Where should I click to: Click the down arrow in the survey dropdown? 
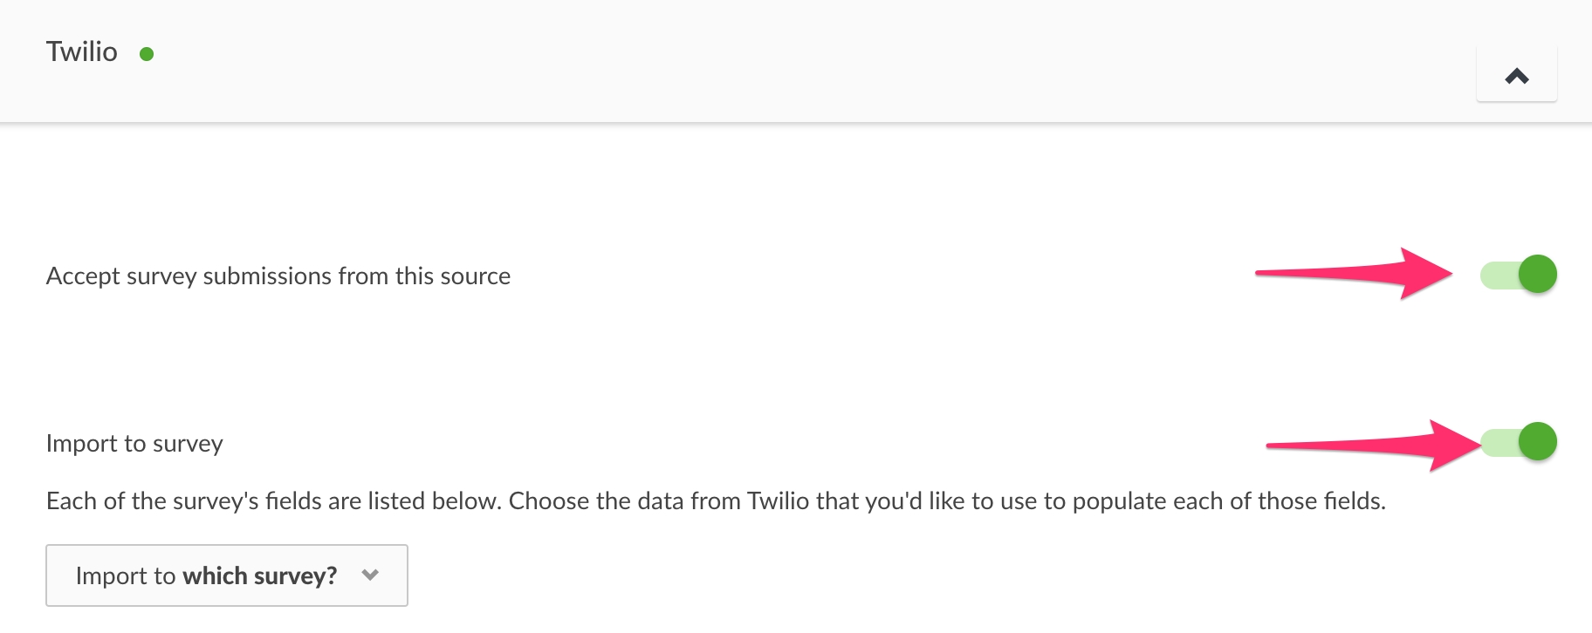tap(370, 575)
